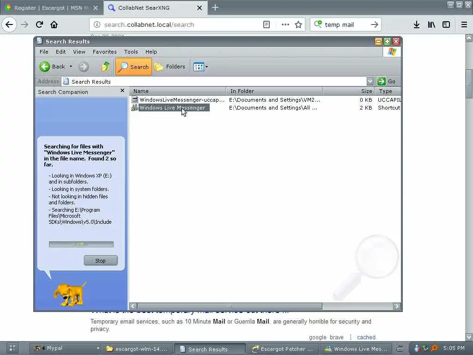
Task: Click the search progress bar
Action: (81, 244)
